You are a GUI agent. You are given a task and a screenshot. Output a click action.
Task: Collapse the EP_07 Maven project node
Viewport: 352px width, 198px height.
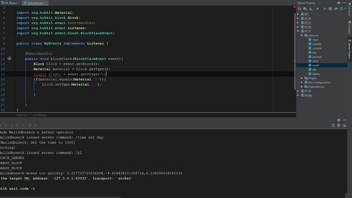click(298, 31)
